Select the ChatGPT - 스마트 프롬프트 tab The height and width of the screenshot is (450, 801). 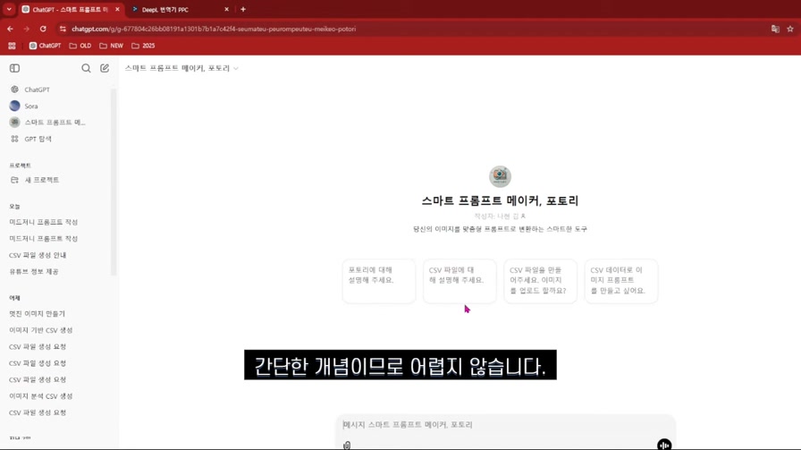tap(70, 10)
